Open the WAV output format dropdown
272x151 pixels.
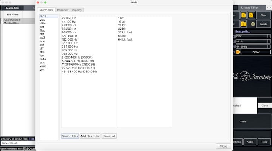(x=253, y=36)
